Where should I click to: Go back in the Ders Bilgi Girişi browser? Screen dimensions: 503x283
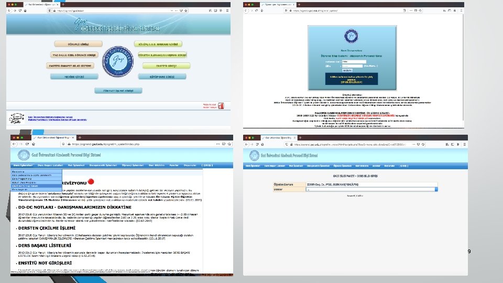[x=246, y=145]
